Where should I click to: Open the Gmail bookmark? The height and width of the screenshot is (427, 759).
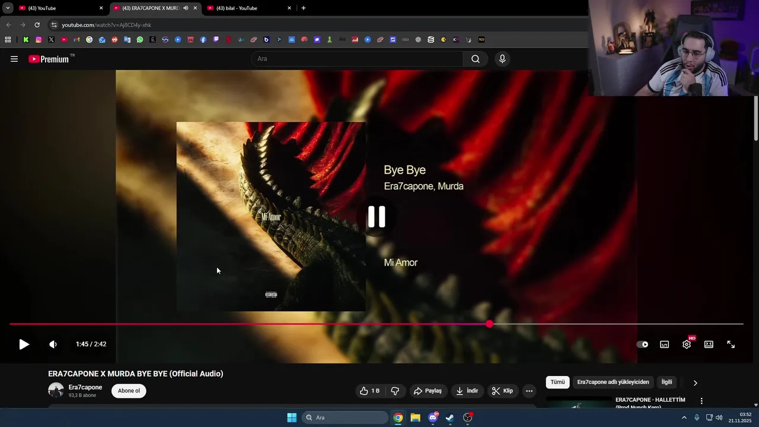pyautogui.click(x=76, y=40)
